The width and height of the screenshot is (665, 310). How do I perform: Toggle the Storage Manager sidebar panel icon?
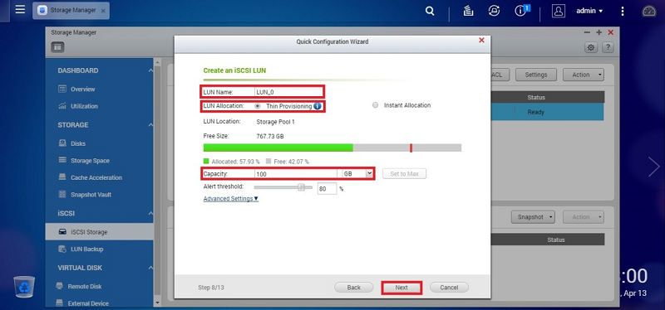pos(57,47)
